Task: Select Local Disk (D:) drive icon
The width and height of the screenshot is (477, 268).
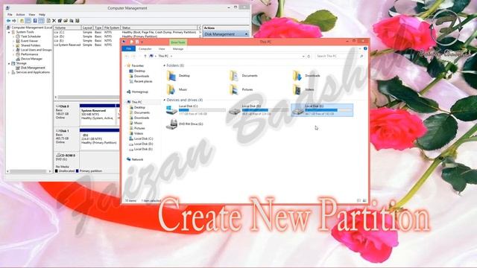Action: pos(235,111)
